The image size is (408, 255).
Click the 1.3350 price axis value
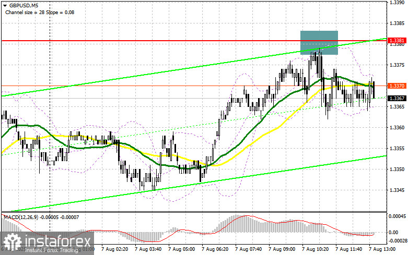click(x=397, y=169)
